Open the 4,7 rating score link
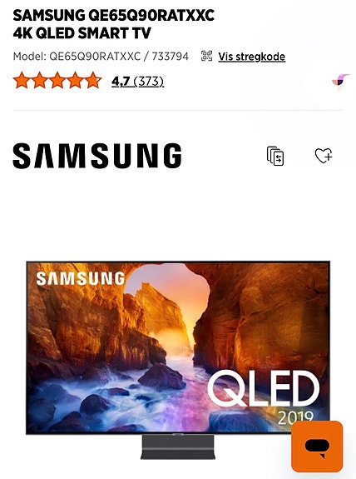356x479 pixels. [121, 82]
